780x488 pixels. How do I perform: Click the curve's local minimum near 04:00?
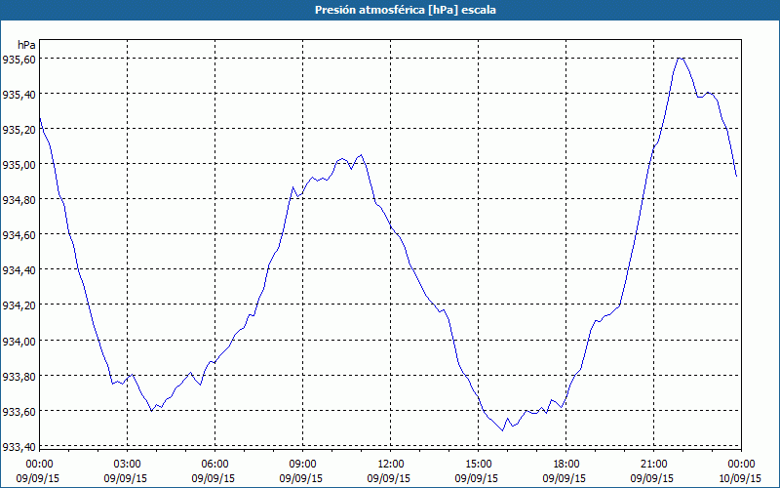pyautogui.click(x=151, y=411)
